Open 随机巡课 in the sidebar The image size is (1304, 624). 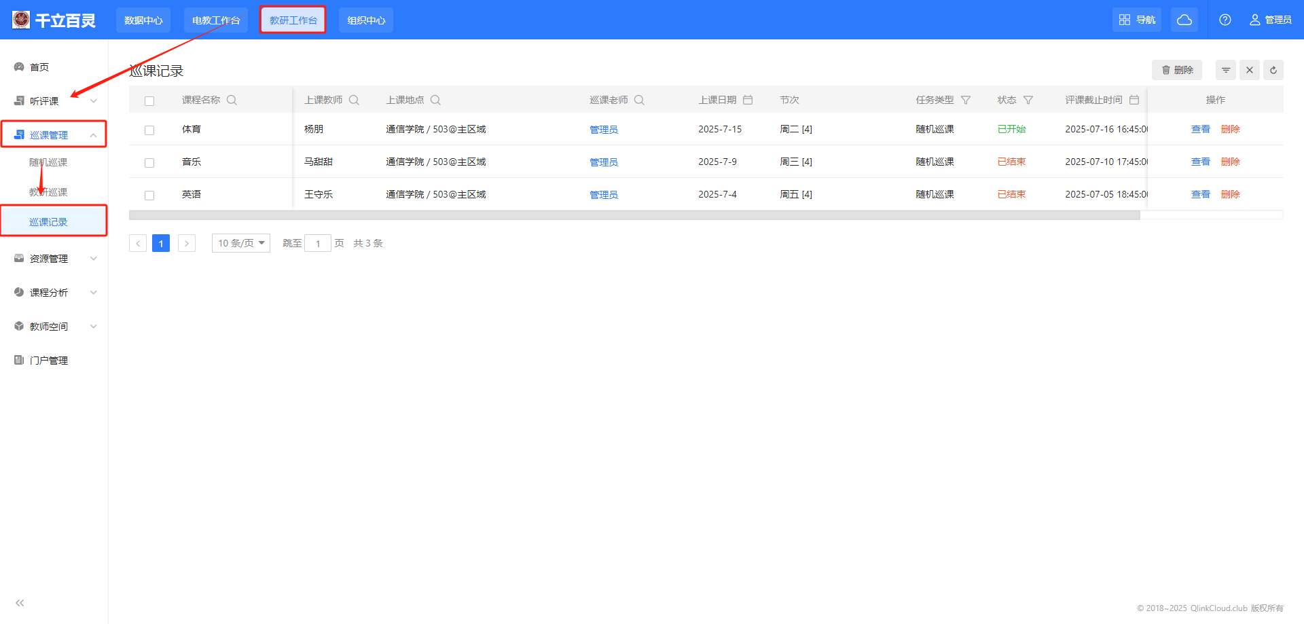48,162
